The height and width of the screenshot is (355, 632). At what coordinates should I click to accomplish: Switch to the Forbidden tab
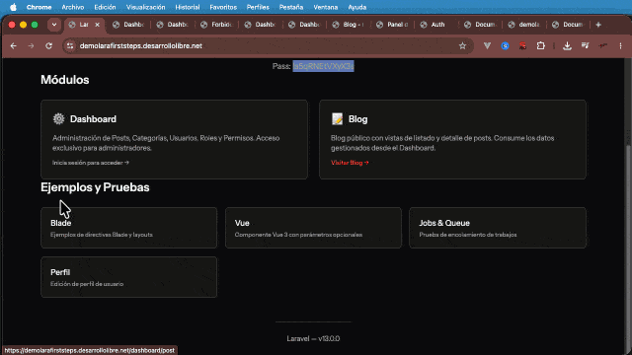(217, 25)
